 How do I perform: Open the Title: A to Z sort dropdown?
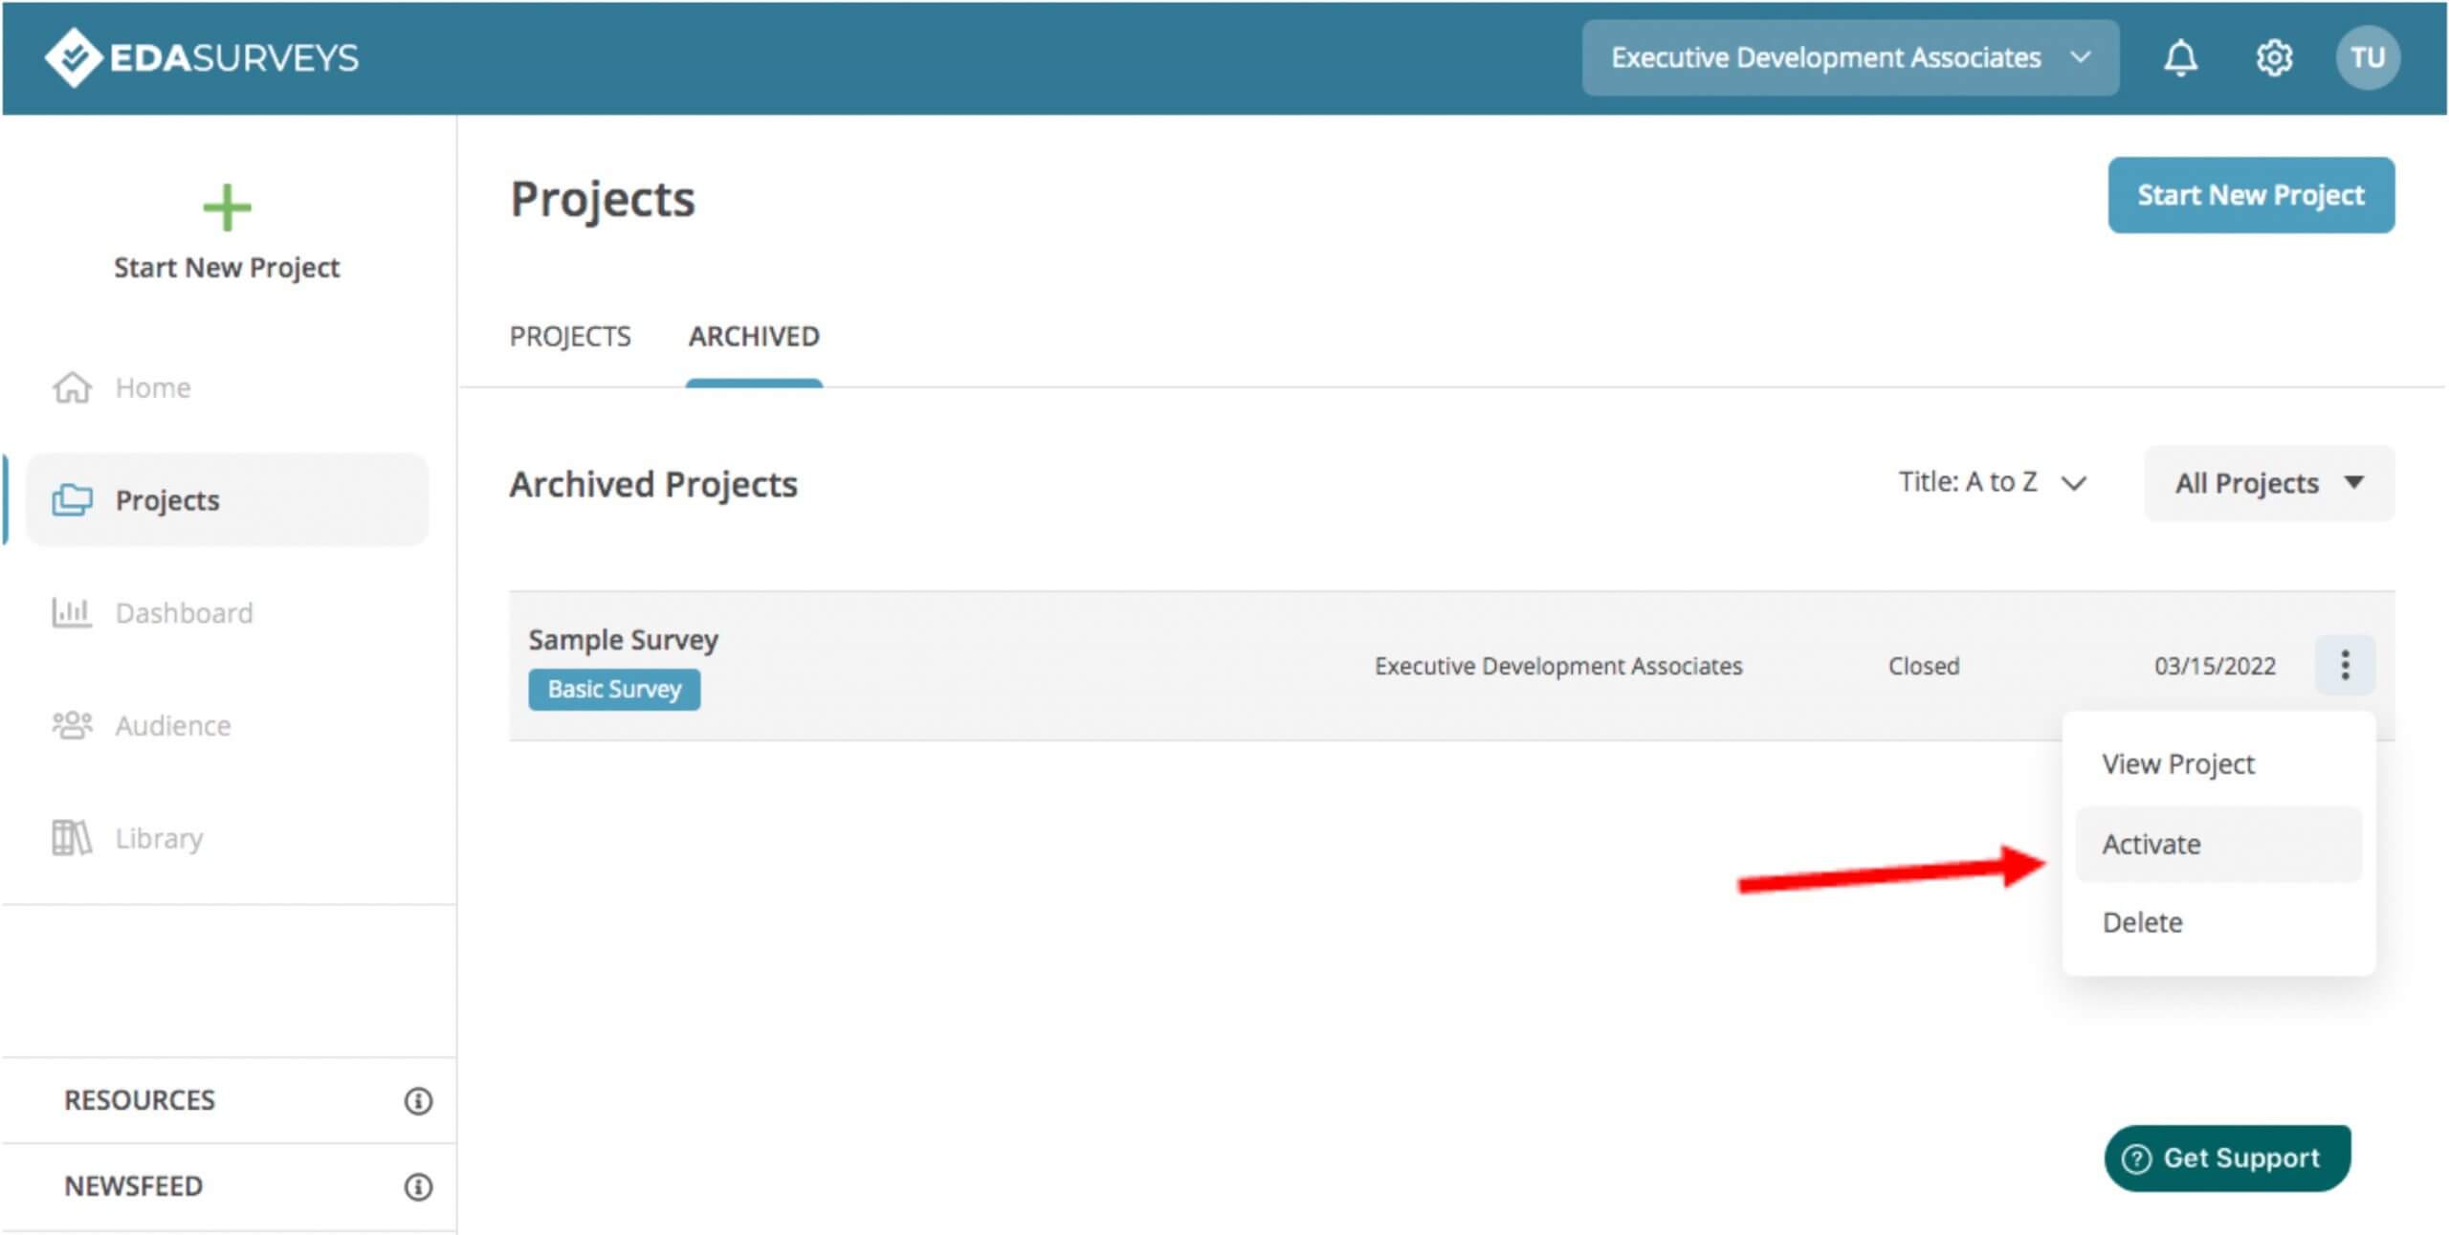pos(1993,482)
